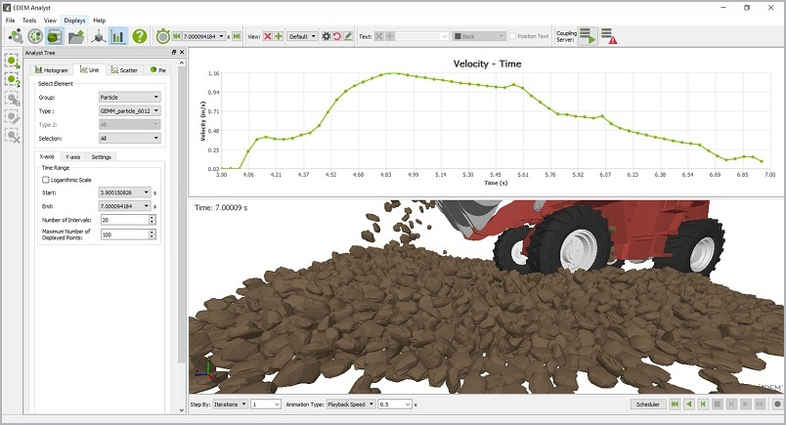Click the Analyst bar chart icon

point(118,36)
